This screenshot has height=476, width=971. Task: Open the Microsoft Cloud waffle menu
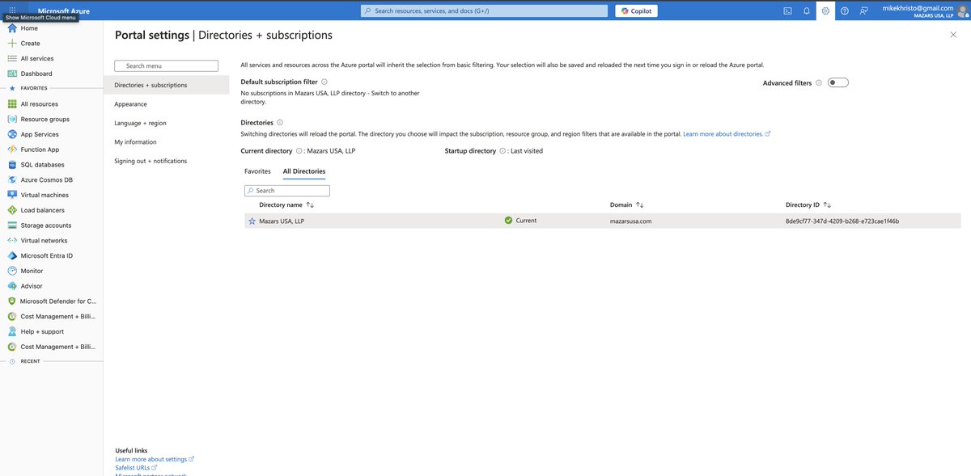click(12, 10)
